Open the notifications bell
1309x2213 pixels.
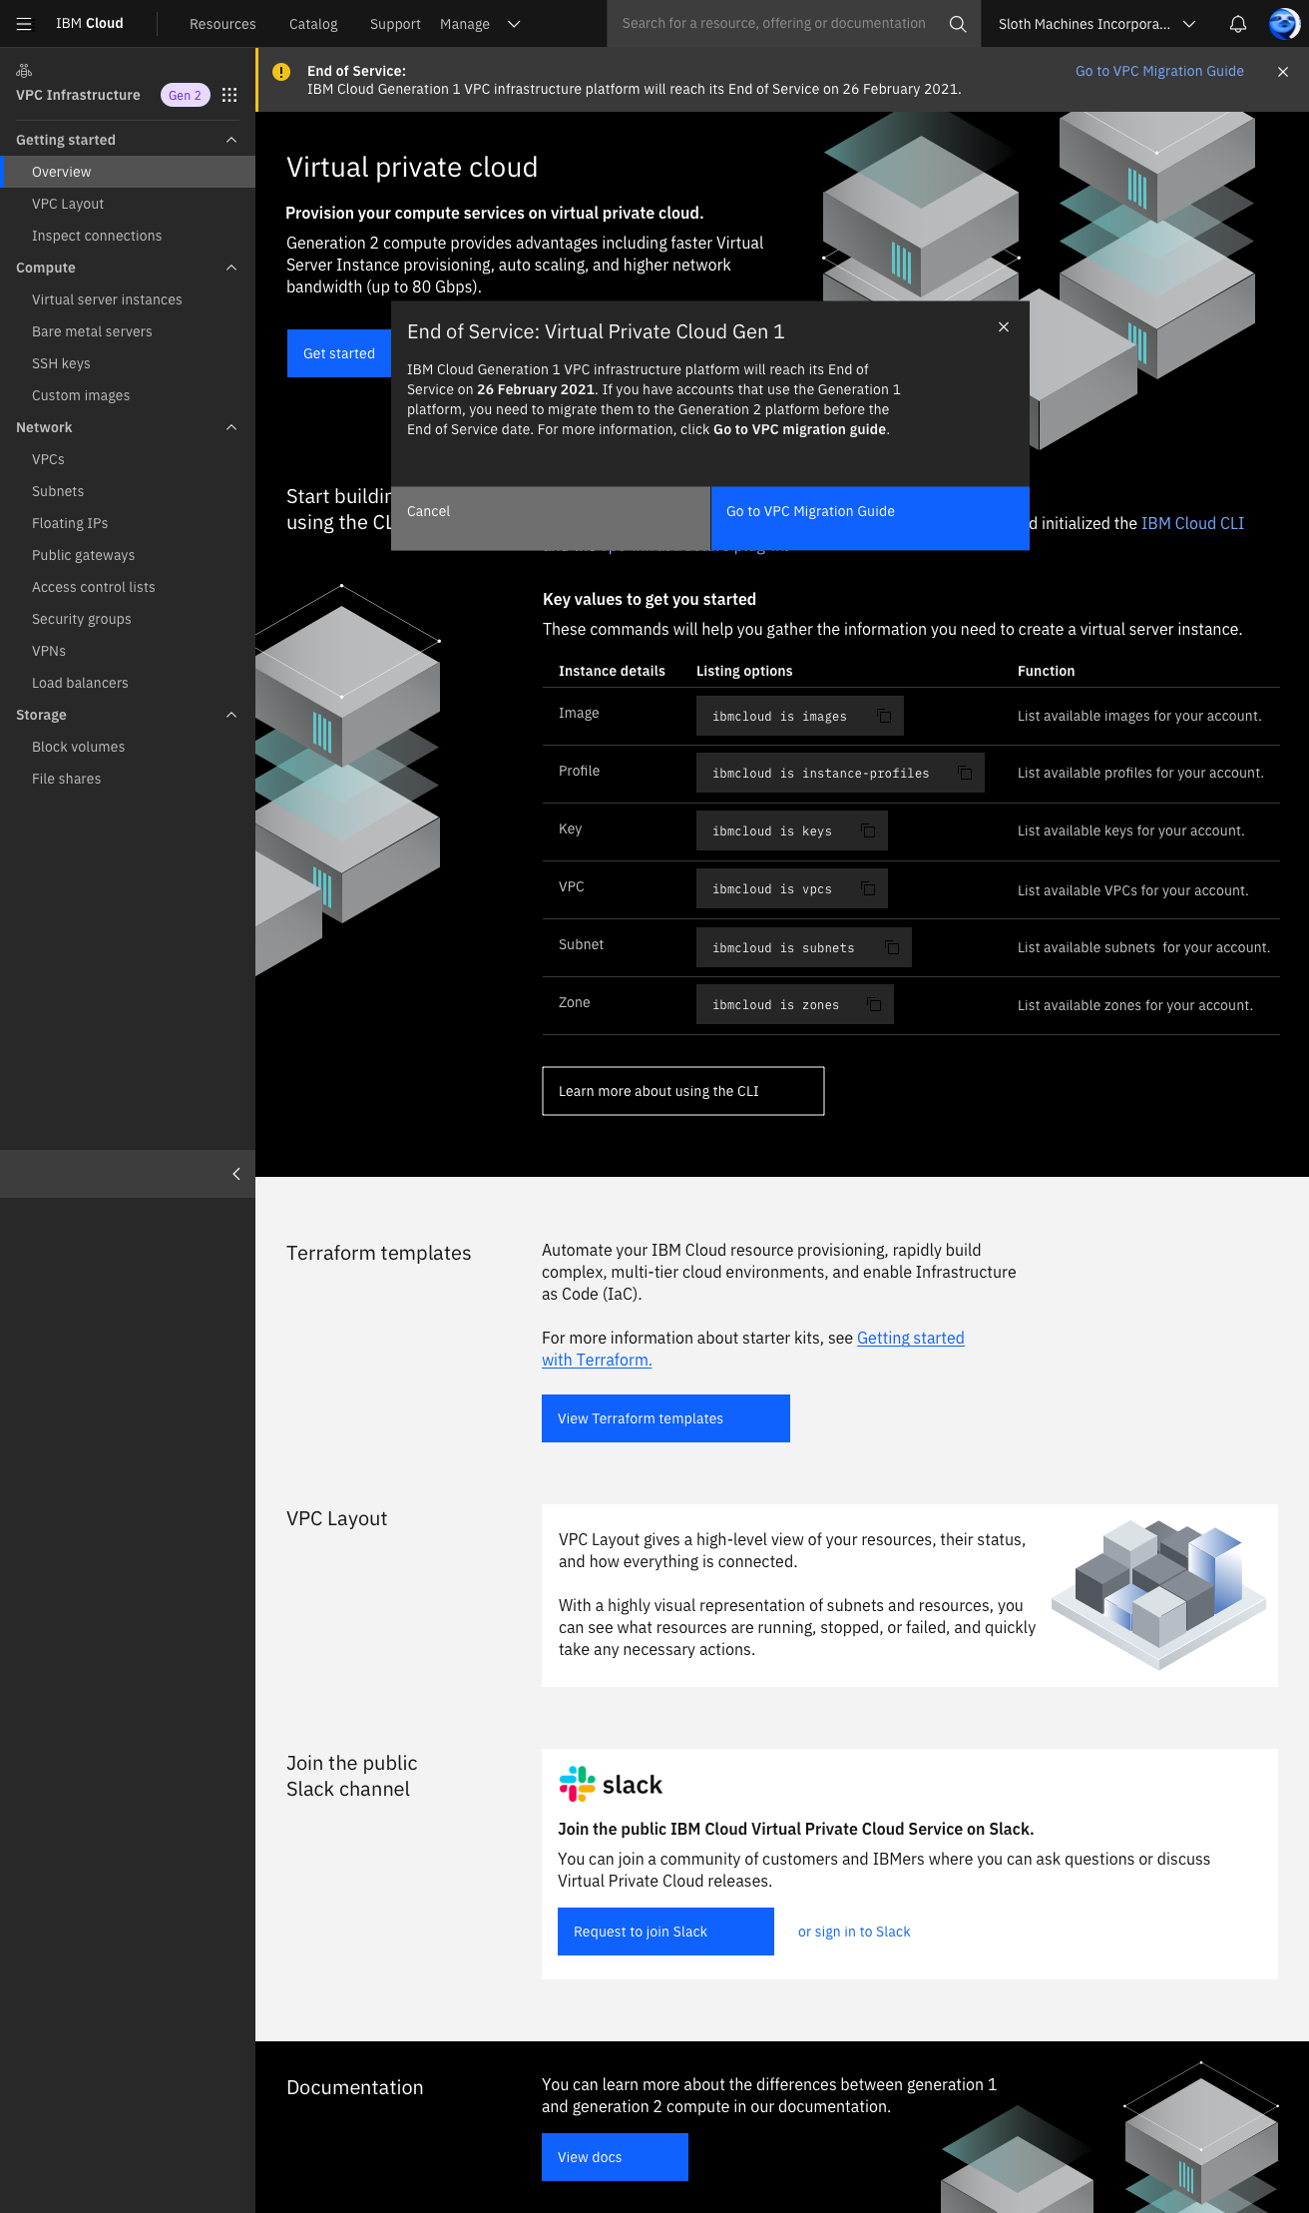1237,23
